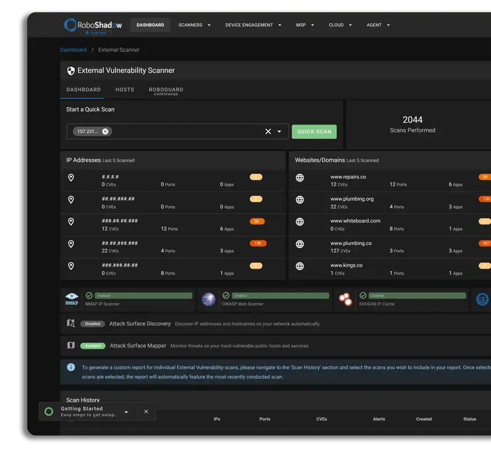Click the NMAP IP Scanner icon
This screenshot has height=449, width=491.
click(x=71, y=299)
